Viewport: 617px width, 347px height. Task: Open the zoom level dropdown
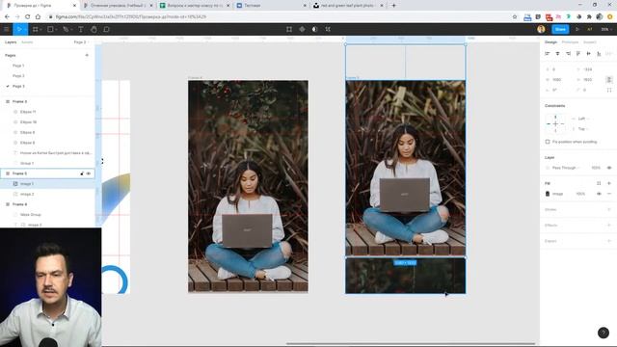pyautogui.click(x=605, y=29)
